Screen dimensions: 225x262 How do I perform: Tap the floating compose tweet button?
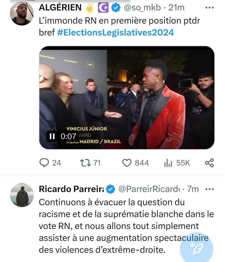(196, 248)
